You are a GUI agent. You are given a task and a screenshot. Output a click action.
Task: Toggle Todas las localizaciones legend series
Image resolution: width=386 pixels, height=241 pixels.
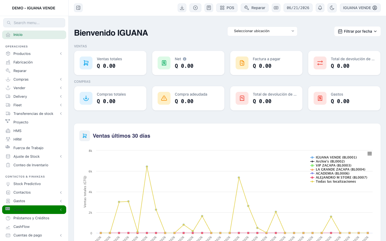tap(333, 182)
